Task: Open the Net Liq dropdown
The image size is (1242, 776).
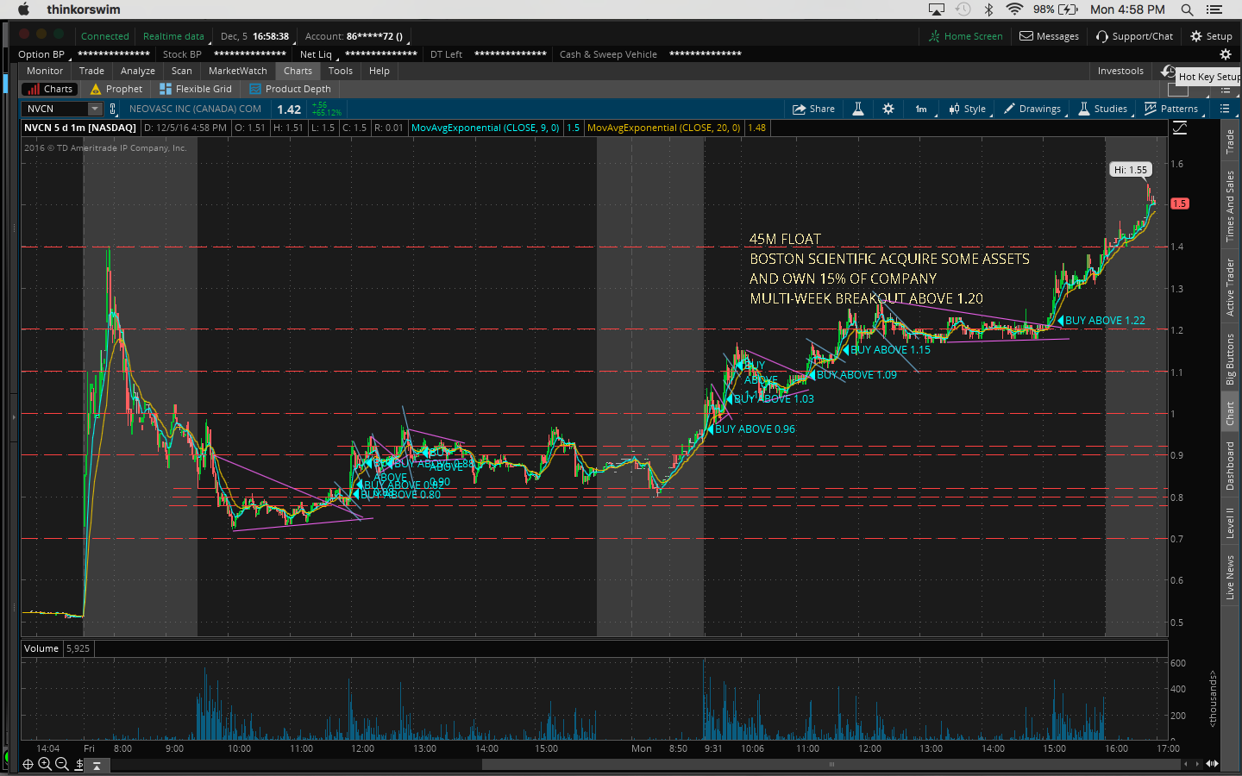Action: coord(317,54)
